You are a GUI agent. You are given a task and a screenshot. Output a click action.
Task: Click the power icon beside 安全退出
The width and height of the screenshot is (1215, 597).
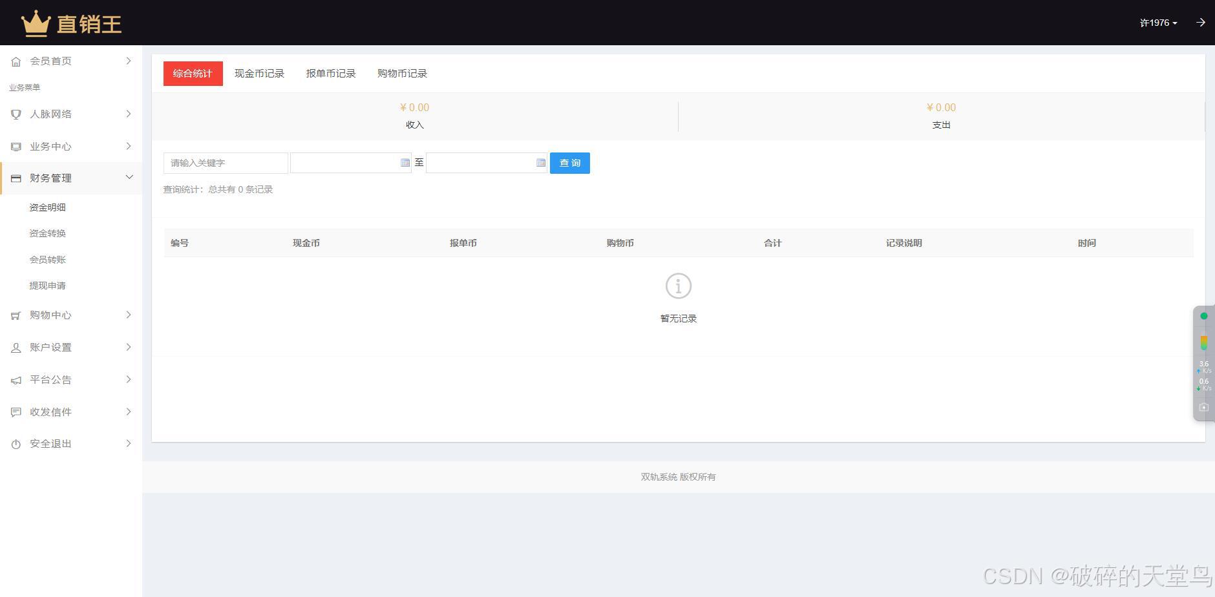(16, 444)
